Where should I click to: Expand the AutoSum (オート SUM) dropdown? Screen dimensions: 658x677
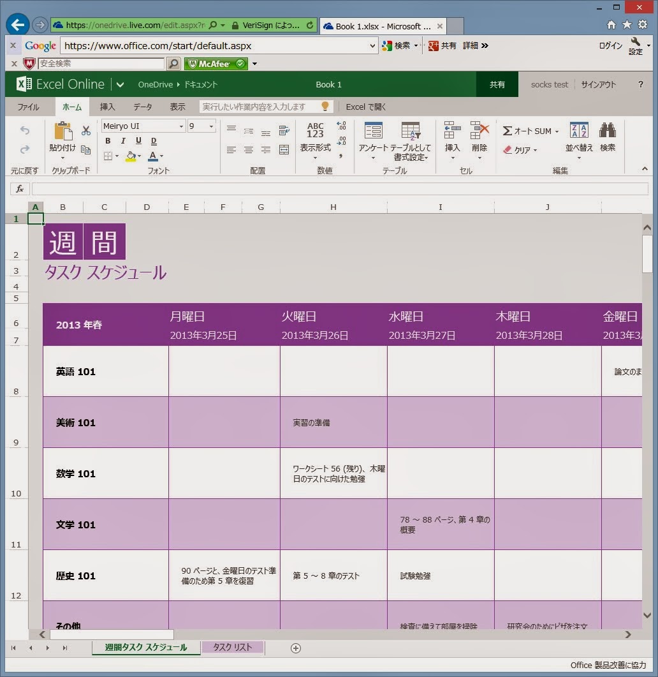click(x=557, y=131)
